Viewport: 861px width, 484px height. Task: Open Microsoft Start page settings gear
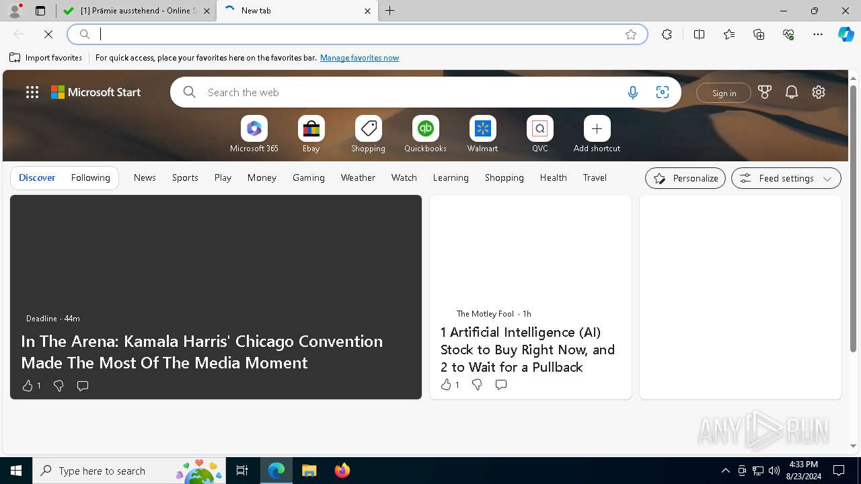click(x=819, y=93)
